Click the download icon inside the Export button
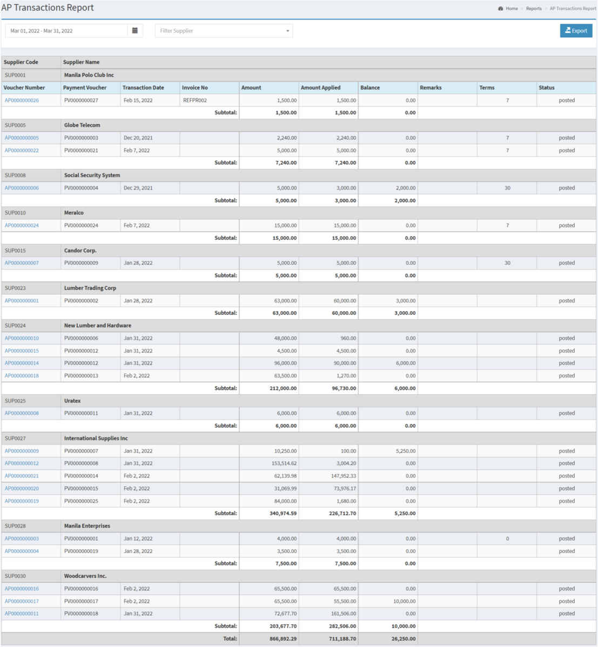Image resolution: width=598 pixels, height=647 pixels. point(568,31)
